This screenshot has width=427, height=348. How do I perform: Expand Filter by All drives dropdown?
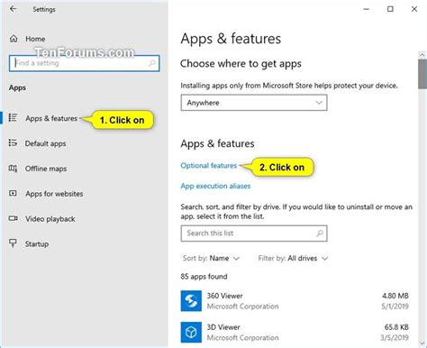(293, 258)
